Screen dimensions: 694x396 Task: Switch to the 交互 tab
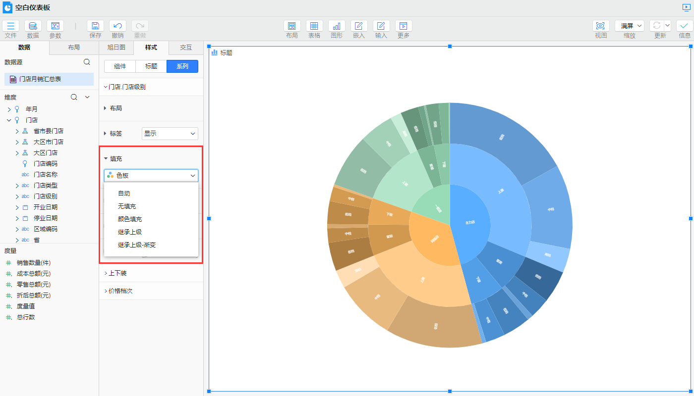pos(186,48)
